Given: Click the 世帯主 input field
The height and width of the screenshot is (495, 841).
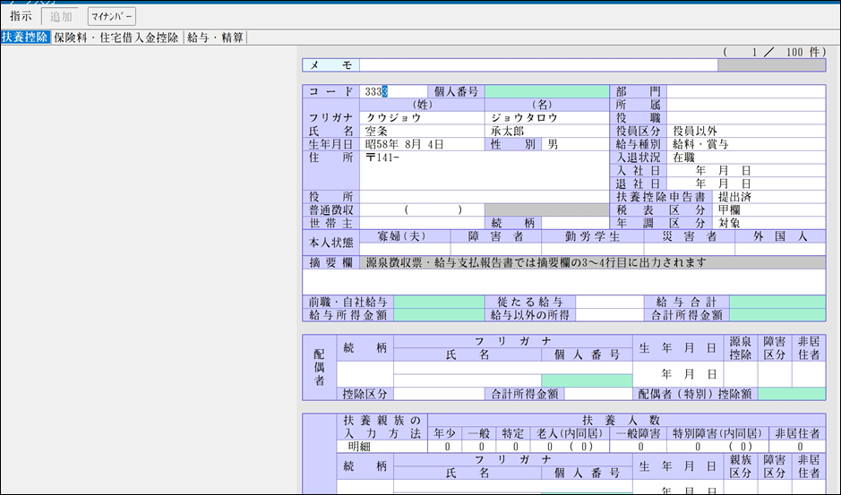Looking at the screenshot, I should click(x=422, y=223).
